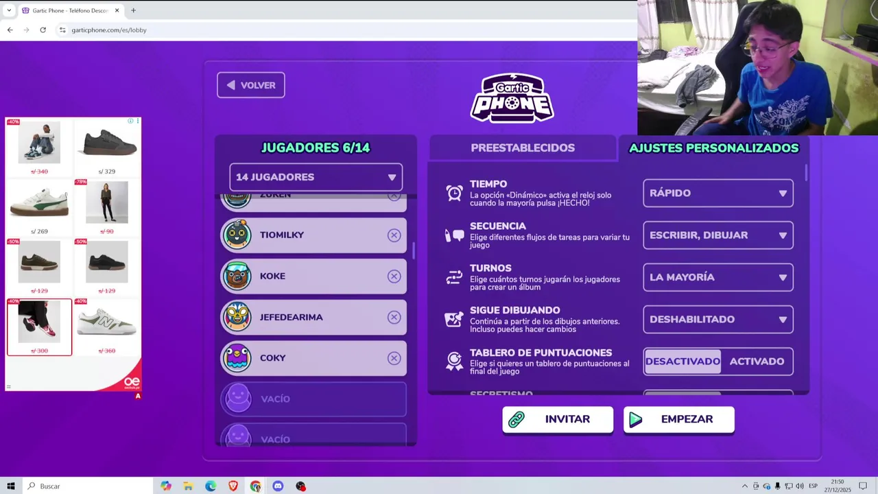The image size is (878, 494).
Task: Click the Tablero de Puntuaciones medal icon
Action: pos(454,361)
